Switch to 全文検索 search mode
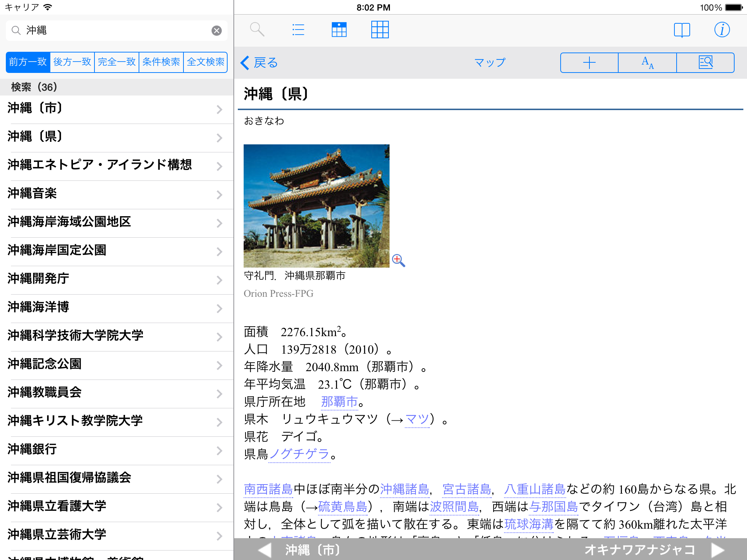This screenshot has width=747, height=560. 205,62
